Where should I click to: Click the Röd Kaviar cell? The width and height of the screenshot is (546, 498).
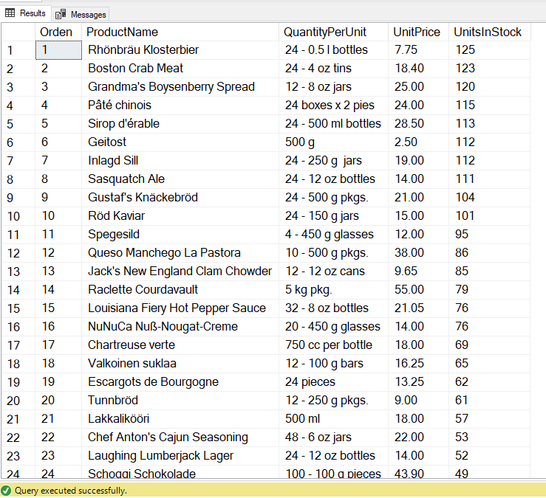click(180, 216)
